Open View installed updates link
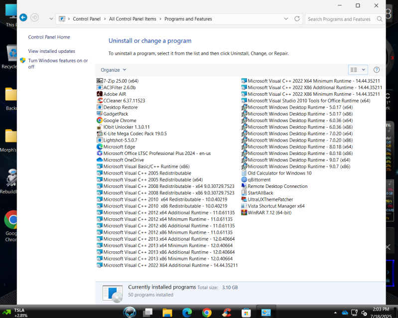The width and height of the screenshot is (398, 318). pos(51,51)
